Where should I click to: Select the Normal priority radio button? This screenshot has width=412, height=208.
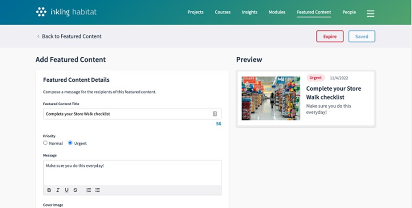[x=45, y=143]
